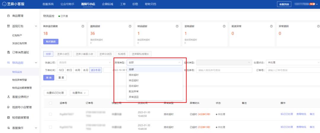The width and height of the screenshot is (320, 133).
Task: Open the account dropdown arrow in header
Action: point(317,4)
